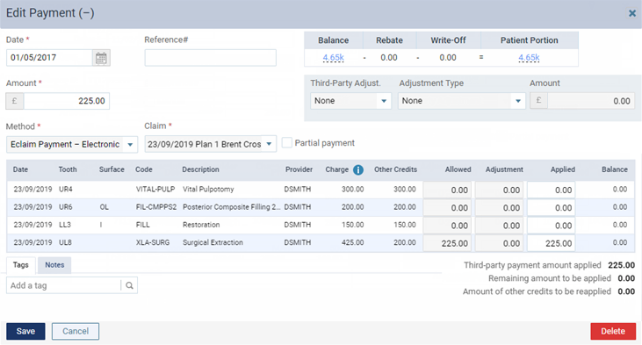Click the Charge column info icon
The width and height of the screenshot is (642, 345).
(x=358, y=169)
